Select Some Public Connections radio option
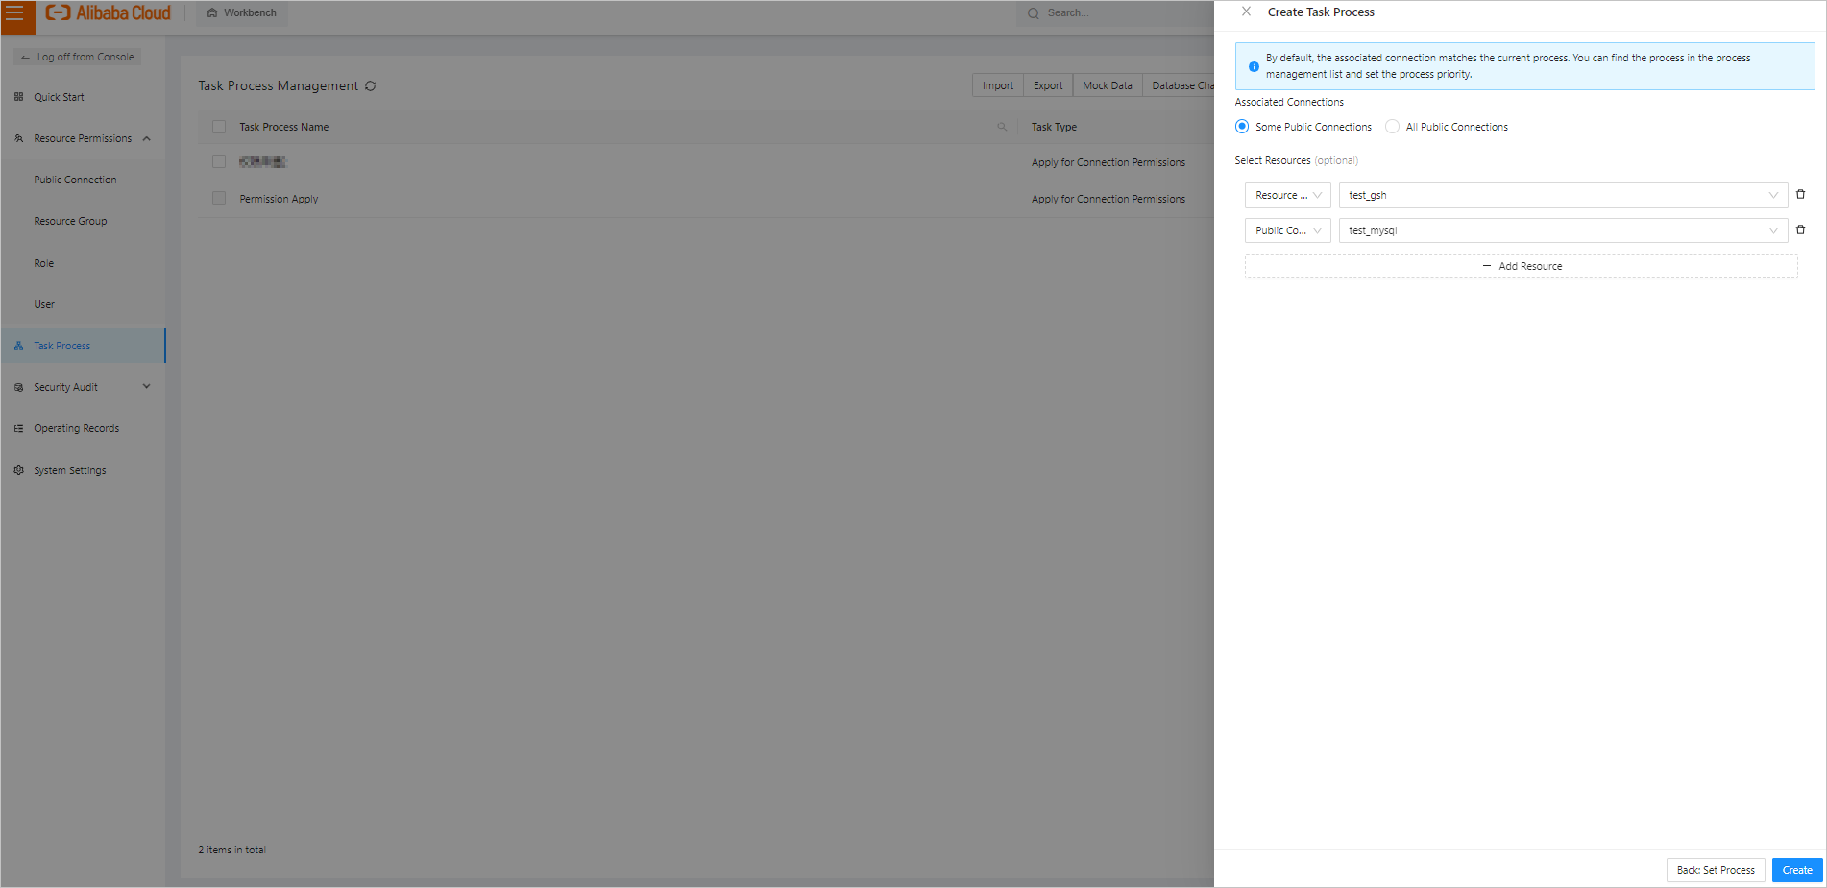 tap(1242, 127)
